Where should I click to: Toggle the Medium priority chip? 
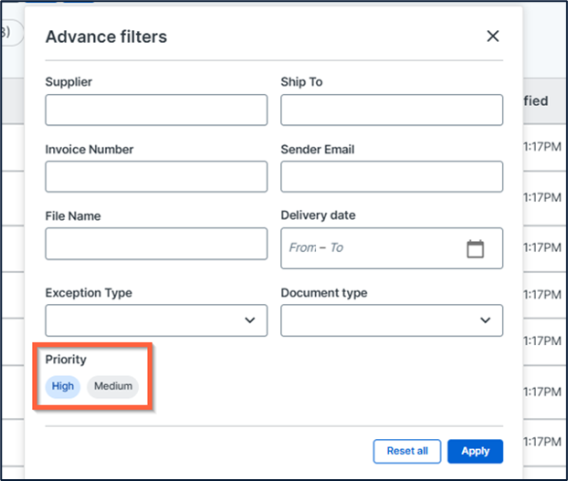tap(113, 387)
